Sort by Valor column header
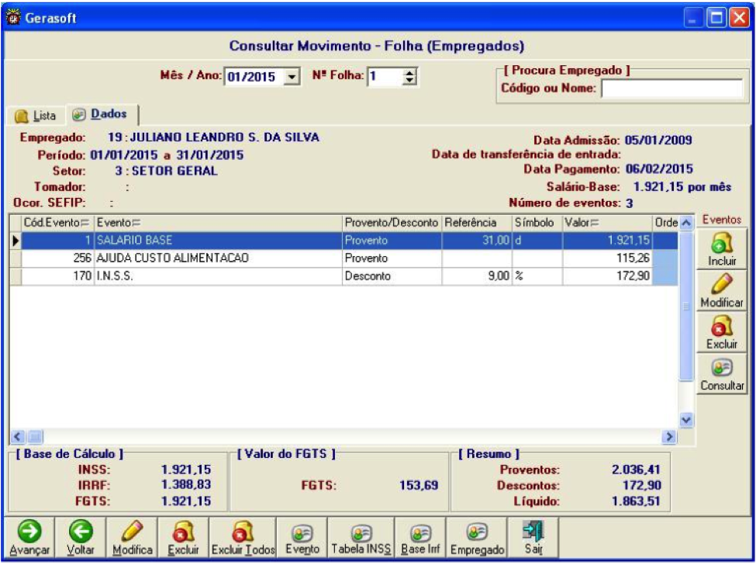Viewport: 756px width, 565px height. pos(607,223)
